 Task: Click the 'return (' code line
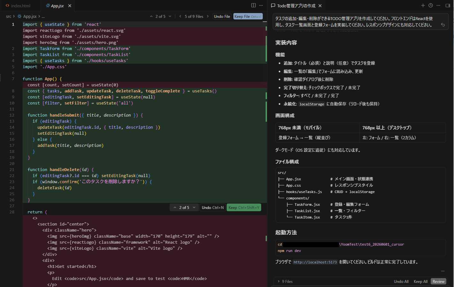37,212
